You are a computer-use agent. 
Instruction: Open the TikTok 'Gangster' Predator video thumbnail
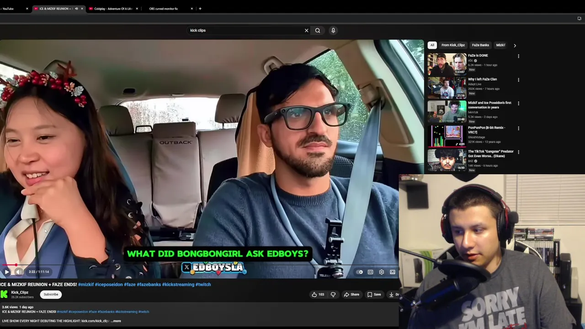[x=447, y=160]
